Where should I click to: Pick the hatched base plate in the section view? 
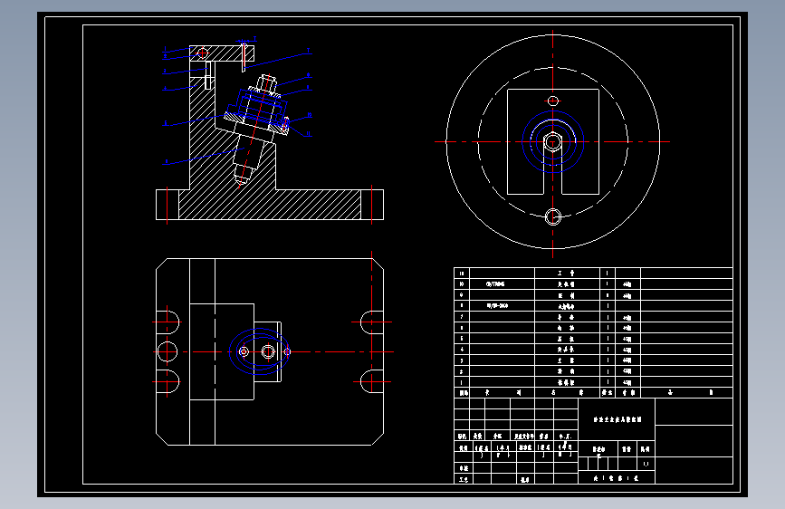tap(270, 205)
